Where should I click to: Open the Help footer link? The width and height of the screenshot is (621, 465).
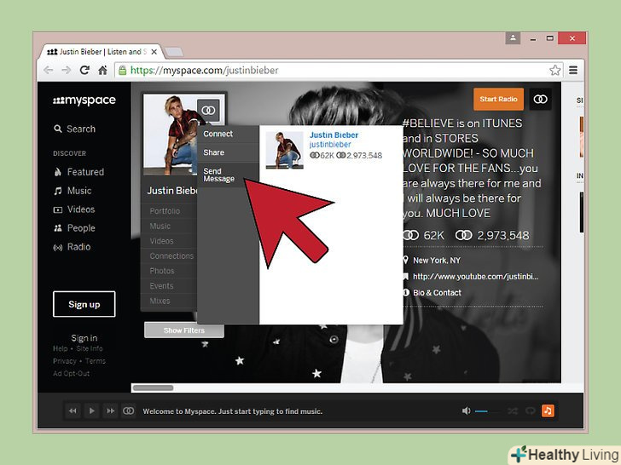[61, 348]
